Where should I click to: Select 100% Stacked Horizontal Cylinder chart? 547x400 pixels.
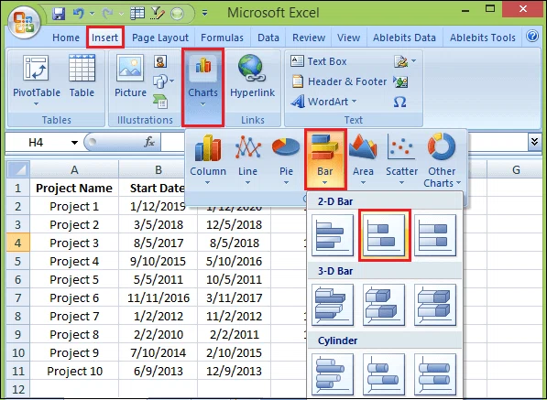[435, 374]
